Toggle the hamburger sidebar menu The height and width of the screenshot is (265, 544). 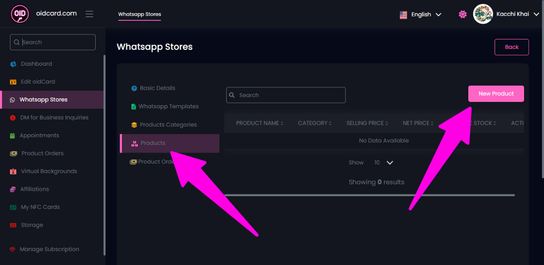89,14
